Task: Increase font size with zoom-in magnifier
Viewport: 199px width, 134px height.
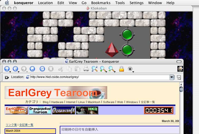Action: 103,69
